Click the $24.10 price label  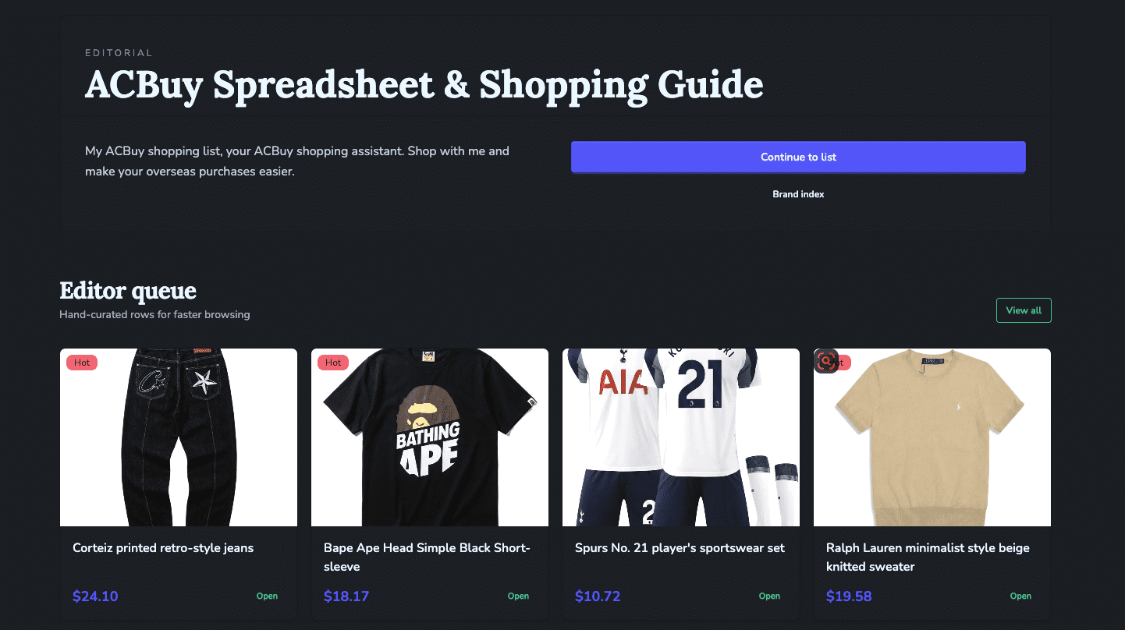coord(95,596)
